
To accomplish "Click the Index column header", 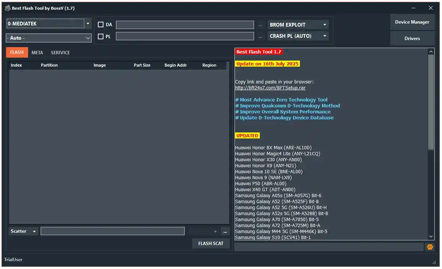I will (16, 65).
